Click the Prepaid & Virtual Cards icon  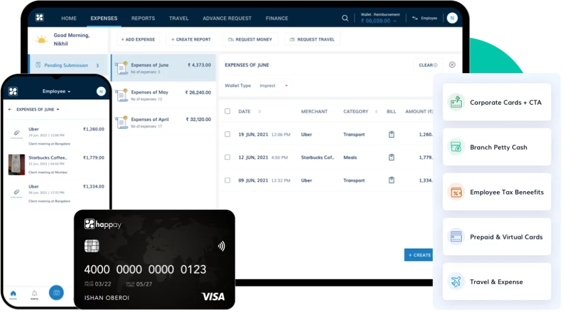pos(456,237)
